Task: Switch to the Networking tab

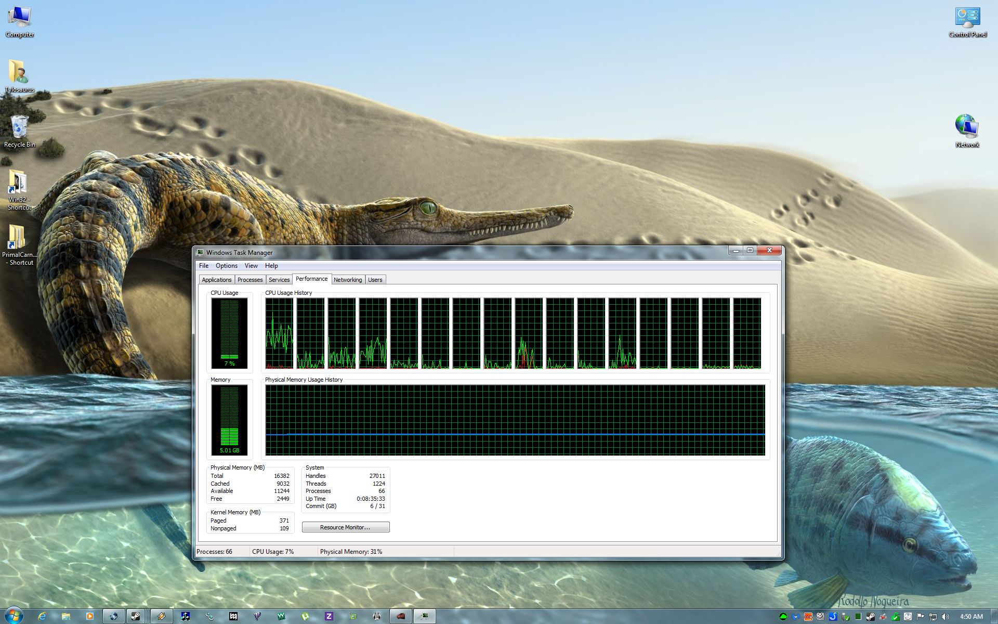Action: [x=348, y=280]
